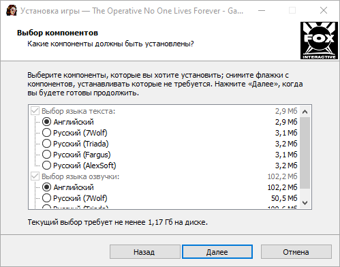Image resolution: width=340 pixels, height=267 pixels.
Task: Minimize the installer window
Action: pyautogui.click(x=262, y=10)
